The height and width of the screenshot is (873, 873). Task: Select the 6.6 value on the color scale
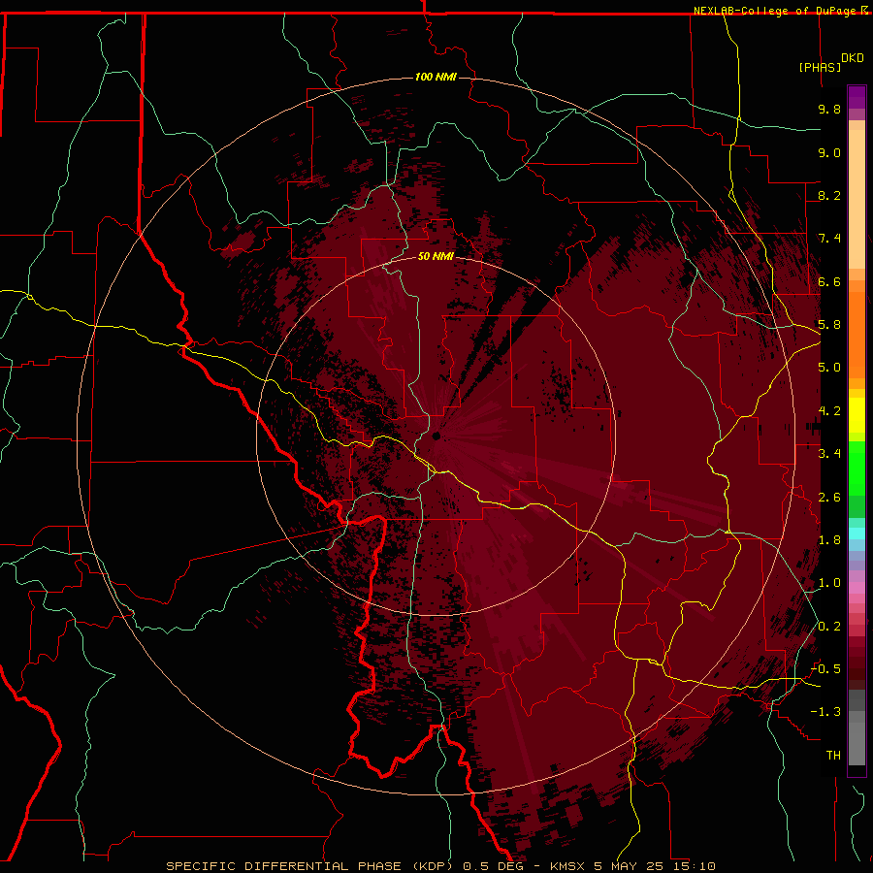point(829,281)
